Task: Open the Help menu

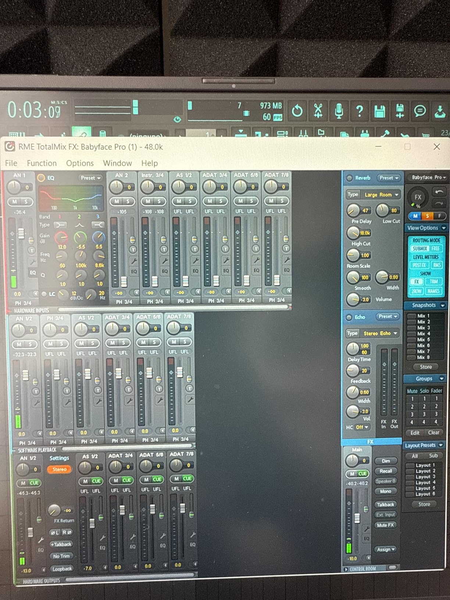Action: pyautogui.click(x=150, y=163)
